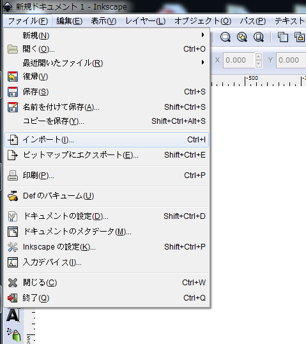Click the Shift+Ctrl+E shortcut text
306x344 pixels.
click(185, 155)
